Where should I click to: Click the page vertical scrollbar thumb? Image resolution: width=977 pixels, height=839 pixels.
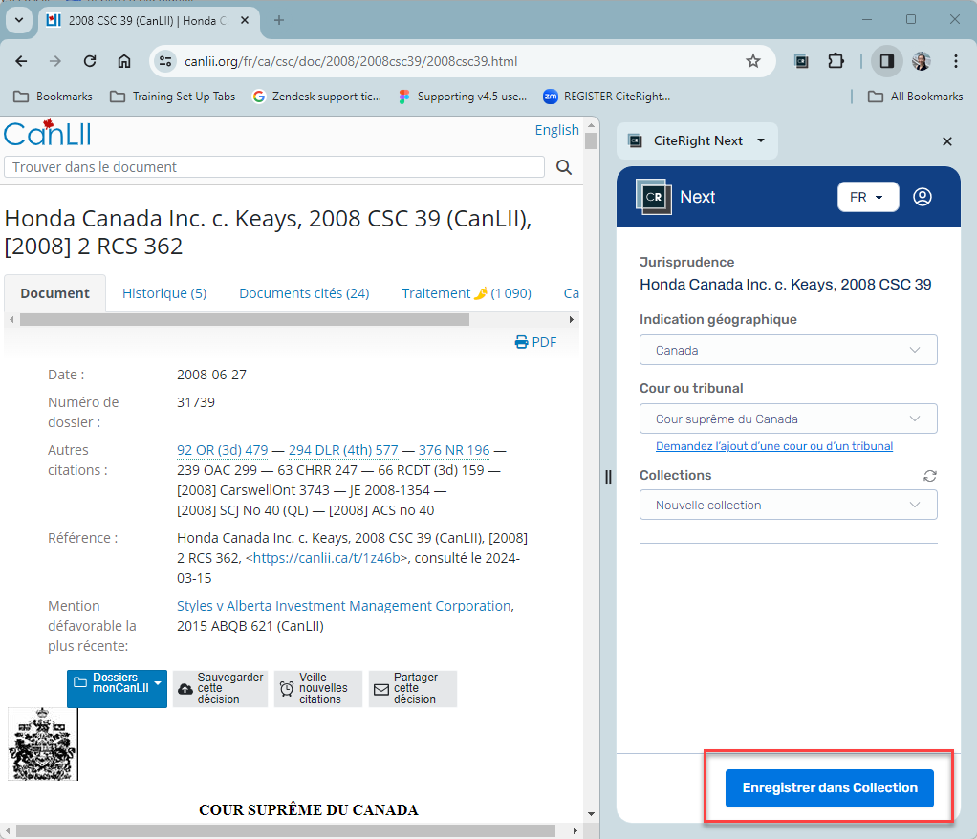(x=592, y=140)
